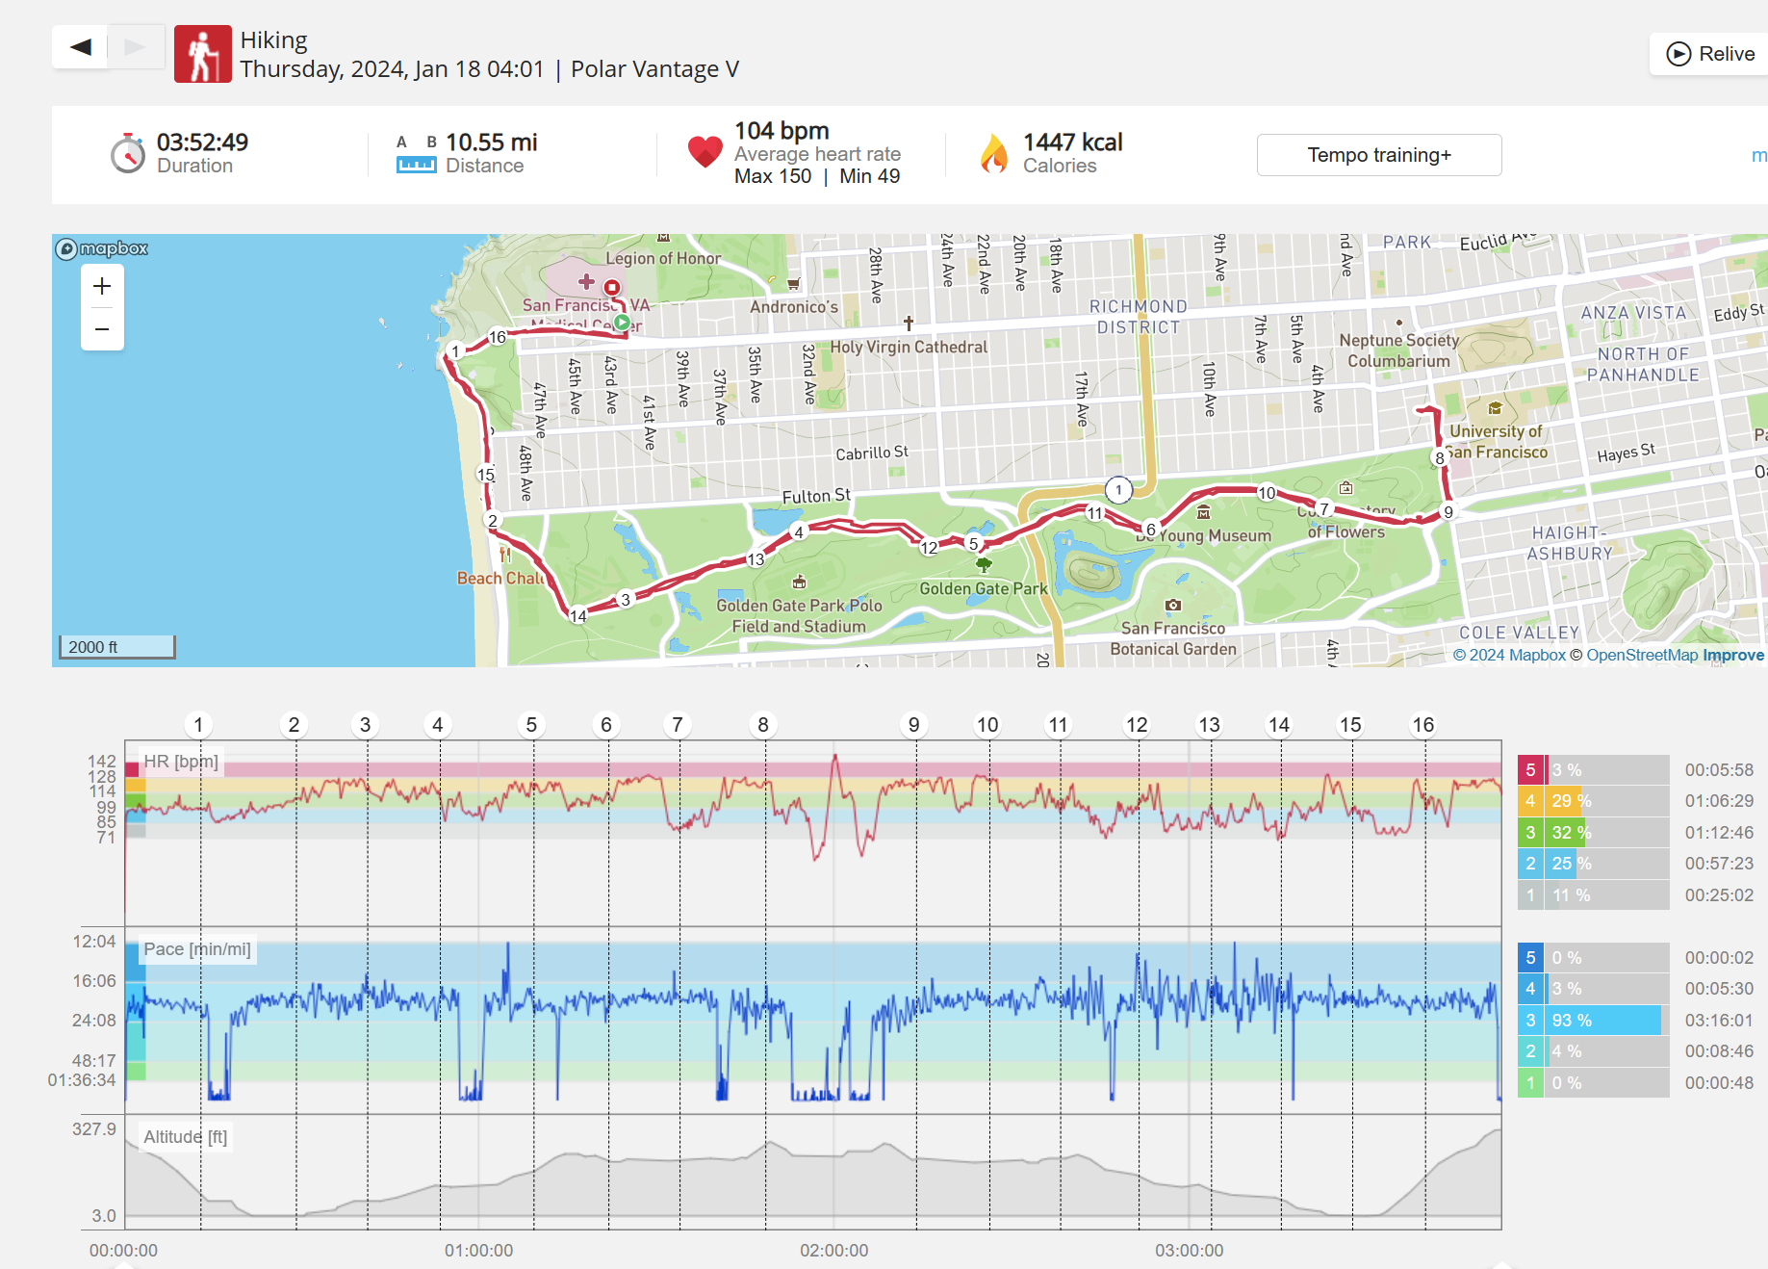Click the Mapbox logo
Image resolution: width=1768 pixels, height=1269 pixels.
coord(102,248)
